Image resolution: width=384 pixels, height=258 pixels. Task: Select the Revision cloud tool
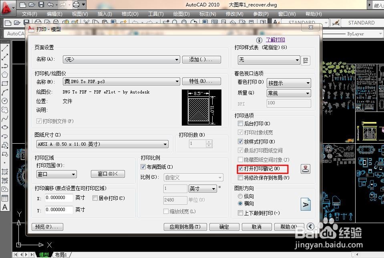(x=5, y=110)
